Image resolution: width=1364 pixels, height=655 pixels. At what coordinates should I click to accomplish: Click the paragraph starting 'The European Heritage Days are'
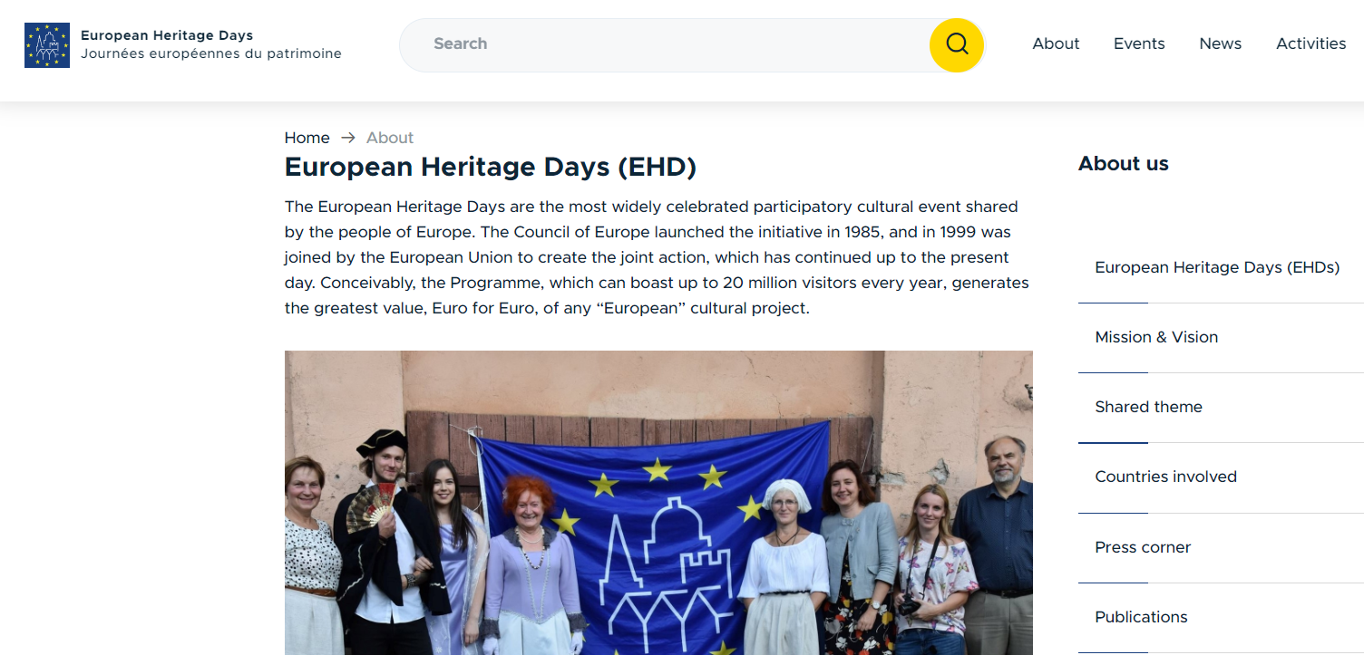tap(657, 257)
